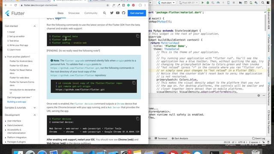Select the Showcase navigation tab
The height and width of the screenshot is (154, 274).
tap(74, 13)
